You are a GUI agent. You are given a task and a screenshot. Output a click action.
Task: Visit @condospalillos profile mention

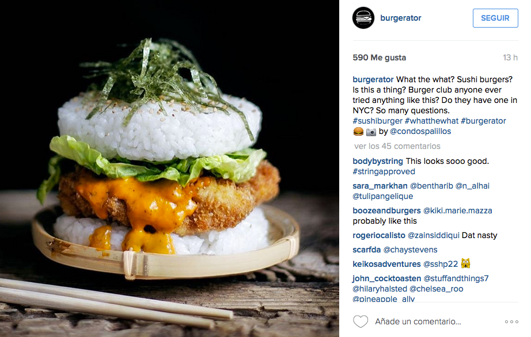(420, 131)
